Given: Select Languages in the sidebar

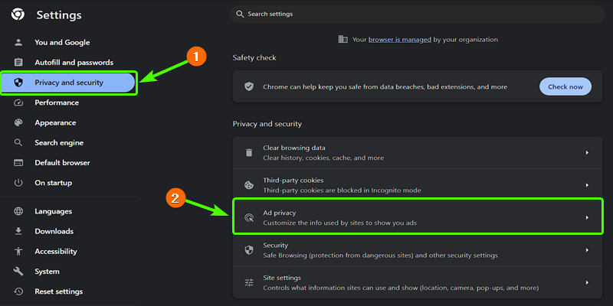Looking at the screenshot, I should pyautogui.click(x=53, y=211).
